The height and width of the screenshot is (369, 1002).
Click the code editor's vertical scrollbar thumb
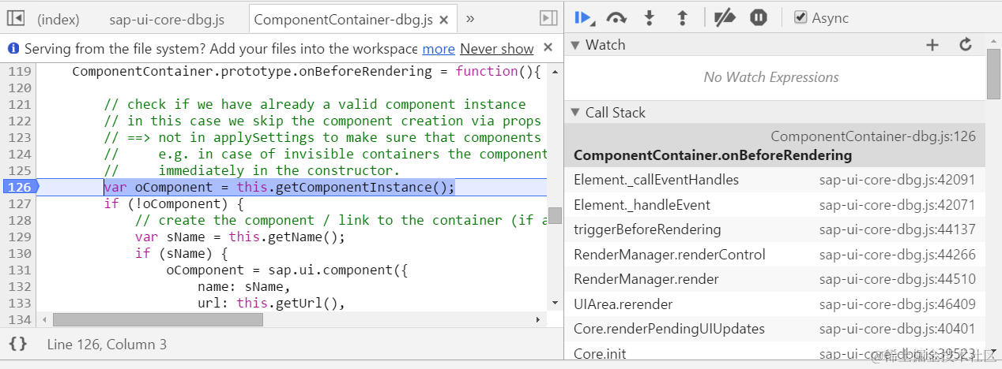(556, 215)
